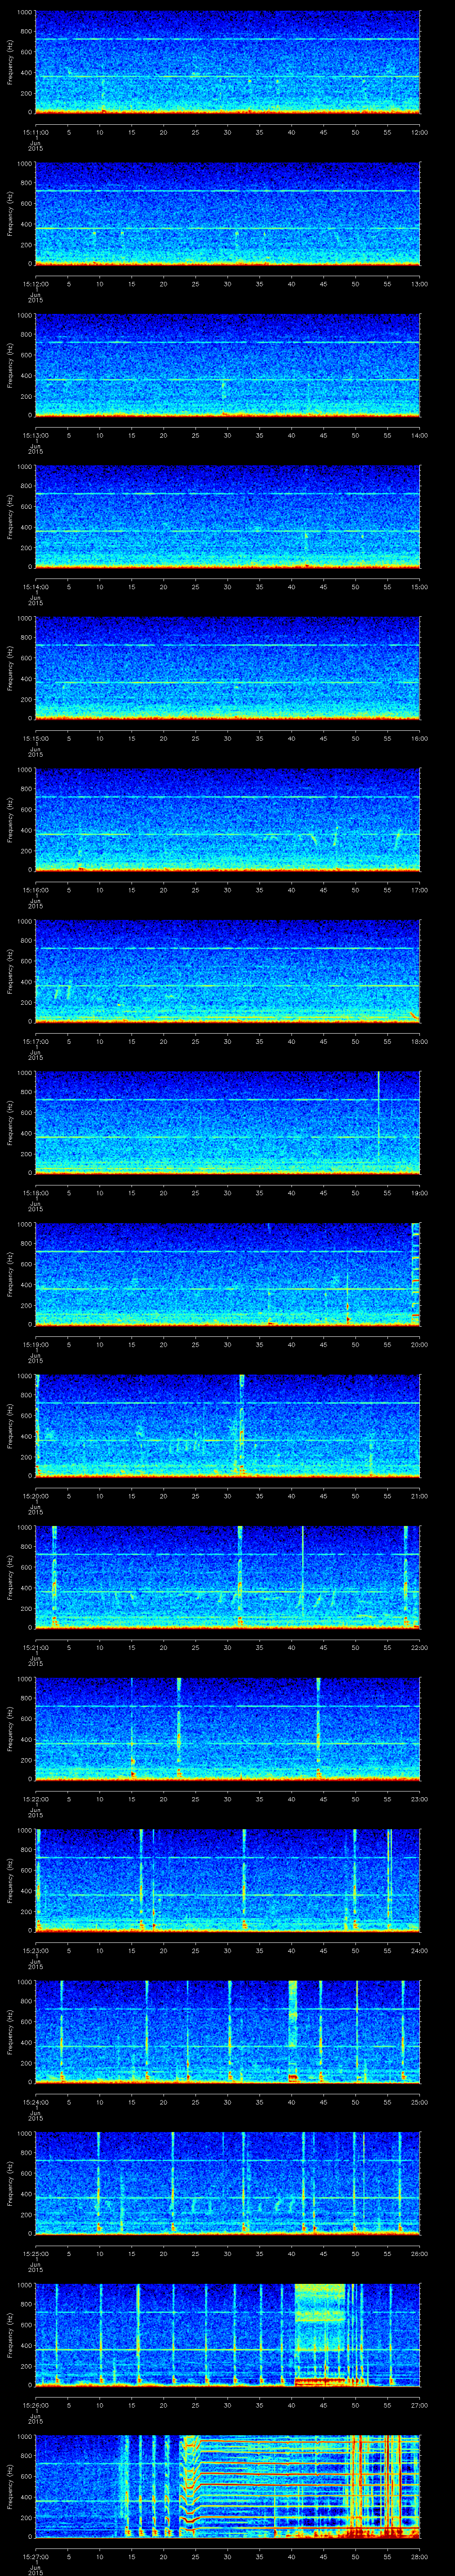This screenshot has width=455, height=2576.
Task: Open the spectrogram panel starting at 15:21:00
Action: (227, 1577)
